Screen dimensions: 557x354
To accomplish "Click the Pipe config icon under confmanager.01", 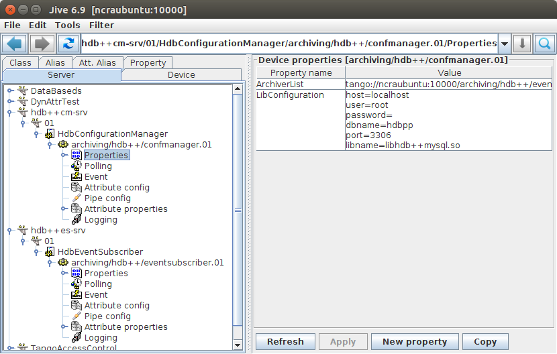I will (77, 198).
